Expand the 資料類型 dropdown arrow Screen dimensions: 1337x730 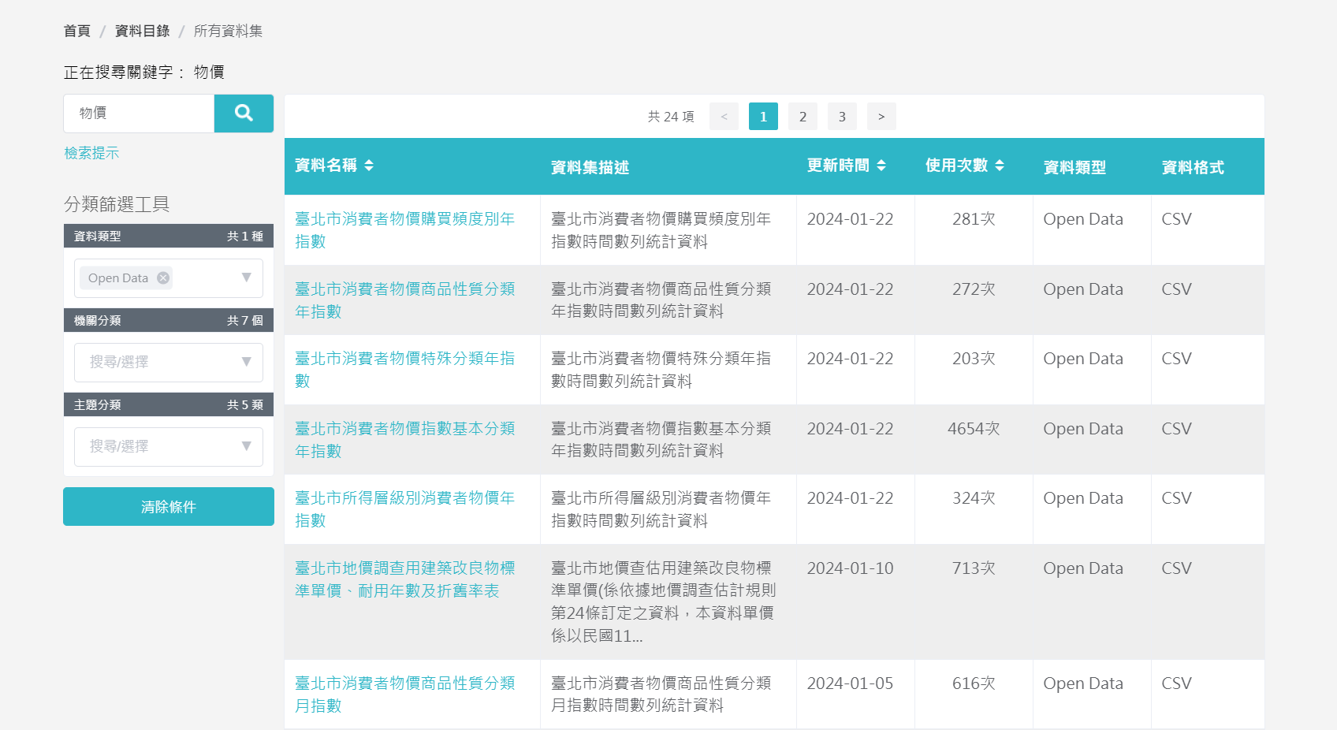coord(246,277)
